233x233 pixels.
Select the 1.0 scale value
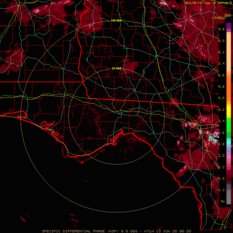[x=221, y=156]
